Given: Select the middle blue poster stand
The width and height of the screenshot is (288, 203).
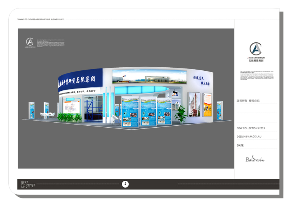Looking at the screenshot, I should coord(149,111).
